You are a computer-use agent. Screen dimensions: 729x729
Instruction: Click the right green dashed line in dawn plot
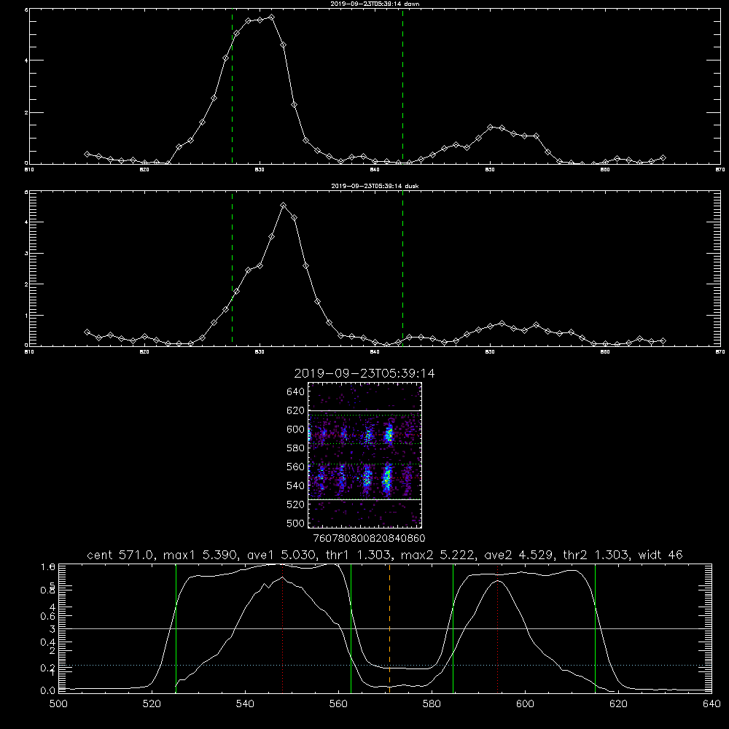tap(402, 87)
